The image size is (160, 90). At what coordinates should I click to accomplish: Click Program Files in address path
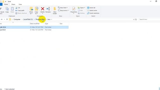[40, 19]
